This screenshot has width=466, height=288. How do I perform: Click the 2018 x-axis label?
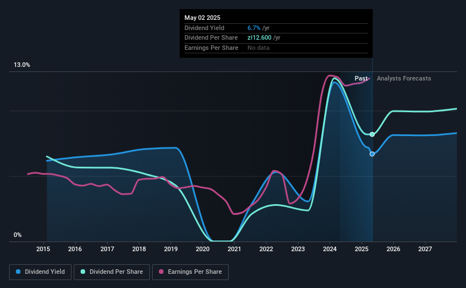(139, 249)
